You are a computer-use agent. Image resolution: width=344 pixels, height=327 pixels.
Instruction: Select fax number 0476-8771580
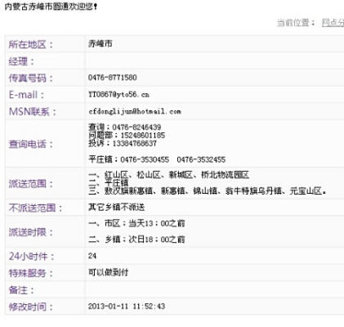point(113,78)
